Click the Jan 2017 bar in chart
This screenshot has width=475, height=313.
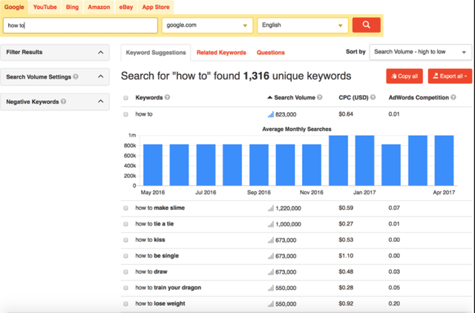[364, 160]
